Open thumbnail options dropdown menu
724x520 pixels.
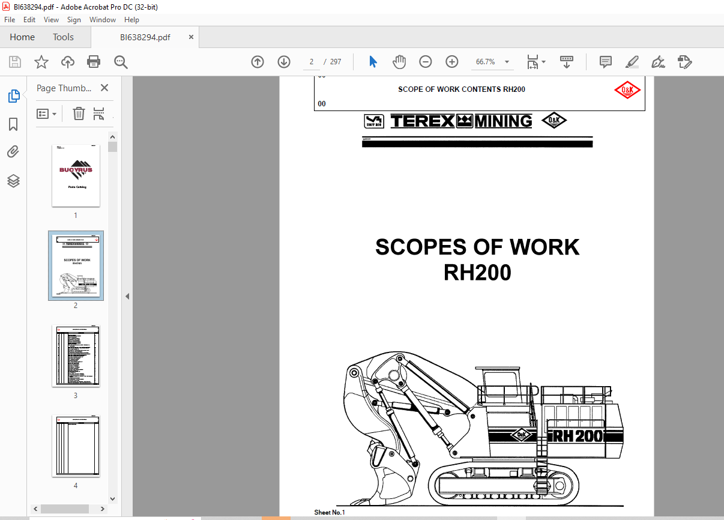(x=46, y=113)
